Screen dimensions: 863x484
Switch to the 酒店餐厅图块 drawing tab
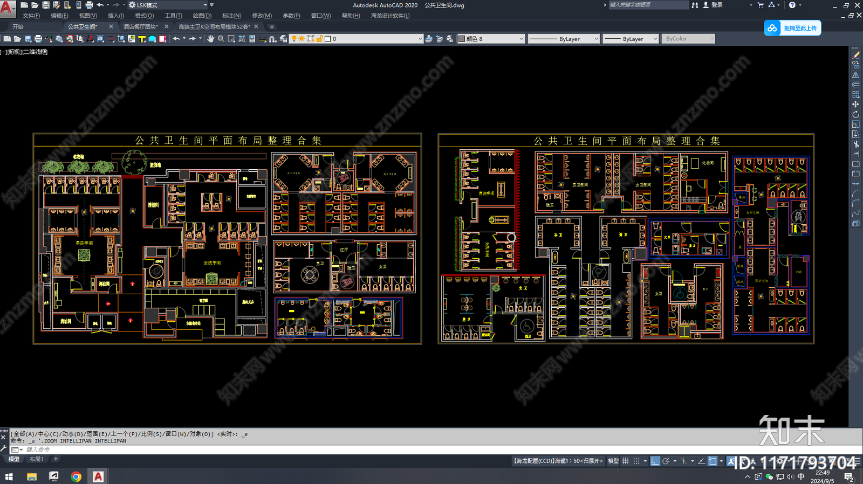pos(140,26)
